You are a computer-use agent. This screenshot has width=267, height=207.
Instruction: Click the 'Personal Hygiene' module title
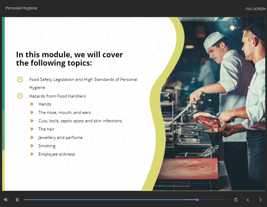[x=21, y=8]
